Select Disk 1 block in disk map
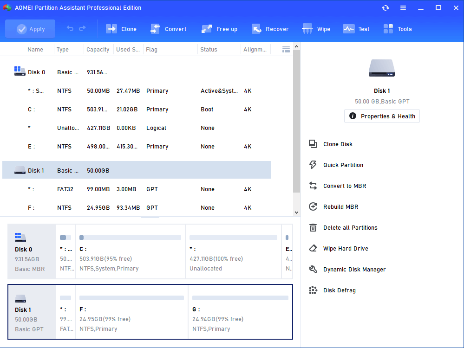The height and width of the screenshot is (348, 464). click(x=32, y=312)
